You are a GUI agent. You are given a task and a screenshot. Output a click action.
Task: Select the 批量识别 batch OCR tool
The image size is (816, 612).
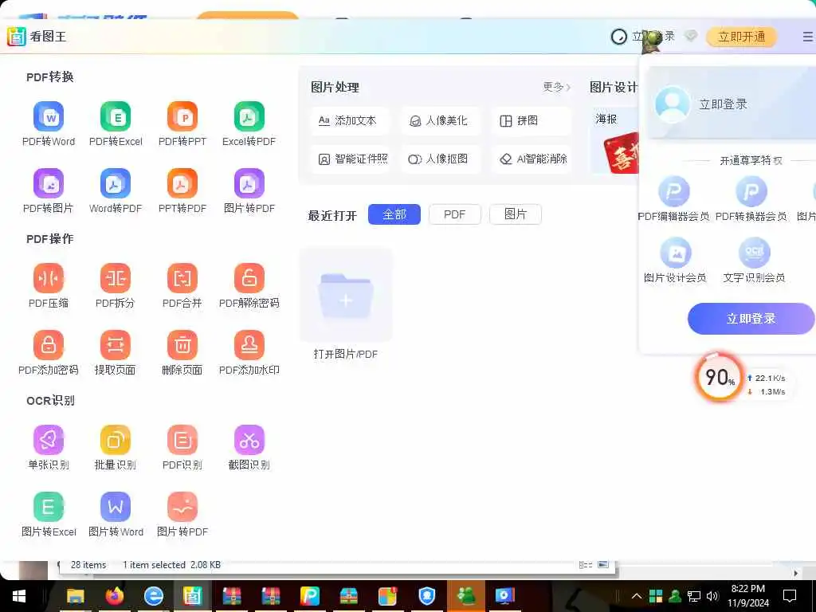coord(116,448)
